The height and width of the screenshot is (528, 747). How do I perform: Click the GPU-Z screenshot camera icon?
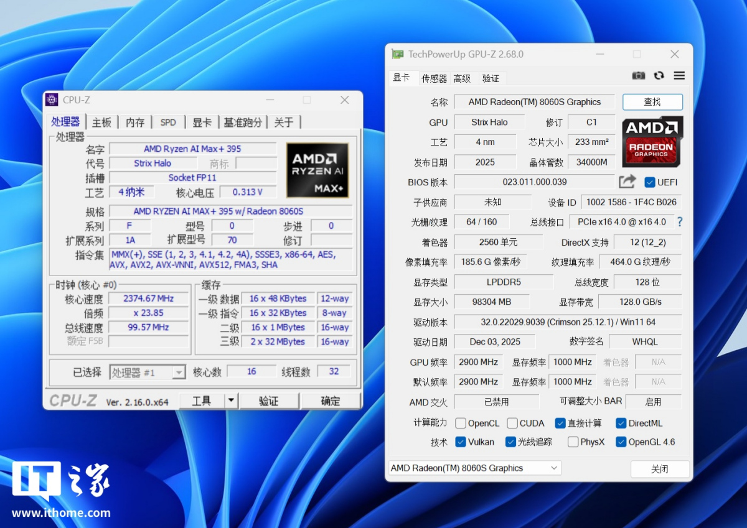pos(639,76)
